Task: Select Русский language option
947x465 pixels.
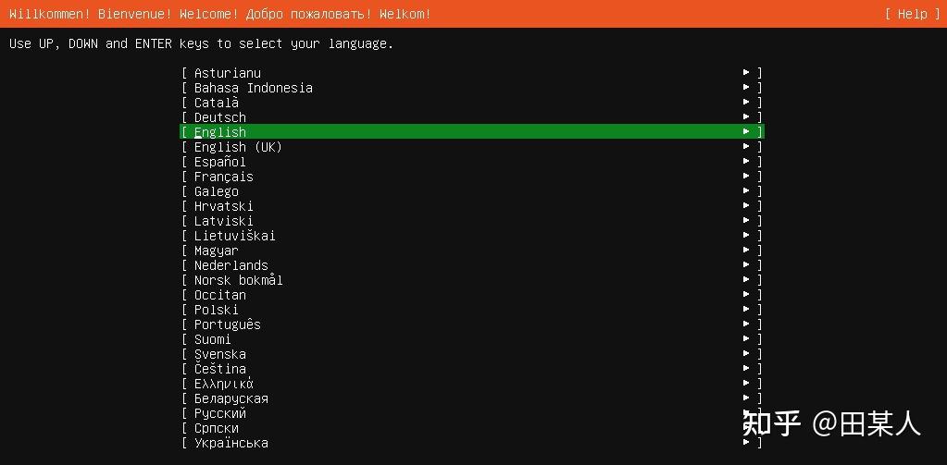Action: click(220, 413)
